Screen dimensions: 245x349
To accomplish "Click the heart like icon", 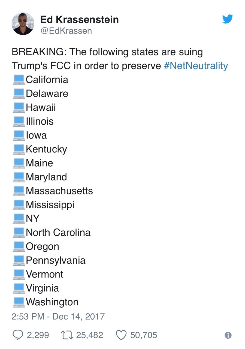I will click(x=122, y=335).
